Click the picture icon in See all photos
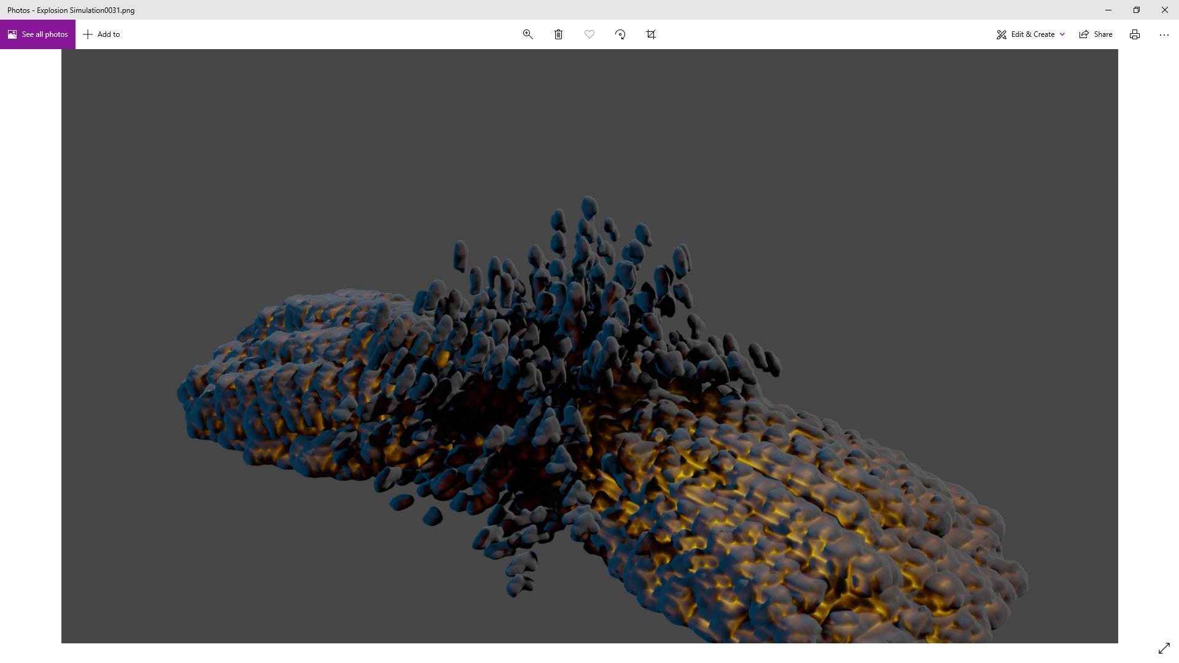The width and height of the screenshot is (1179, 663). [x=12, y=34]
